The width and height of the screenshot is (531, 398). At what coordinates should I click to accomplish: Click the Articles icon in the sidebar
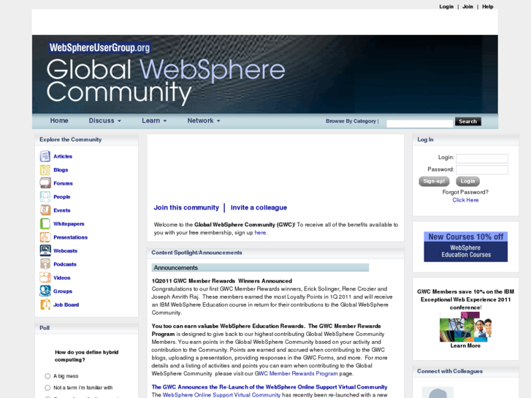pyautogui.click(x=45, y=156)
